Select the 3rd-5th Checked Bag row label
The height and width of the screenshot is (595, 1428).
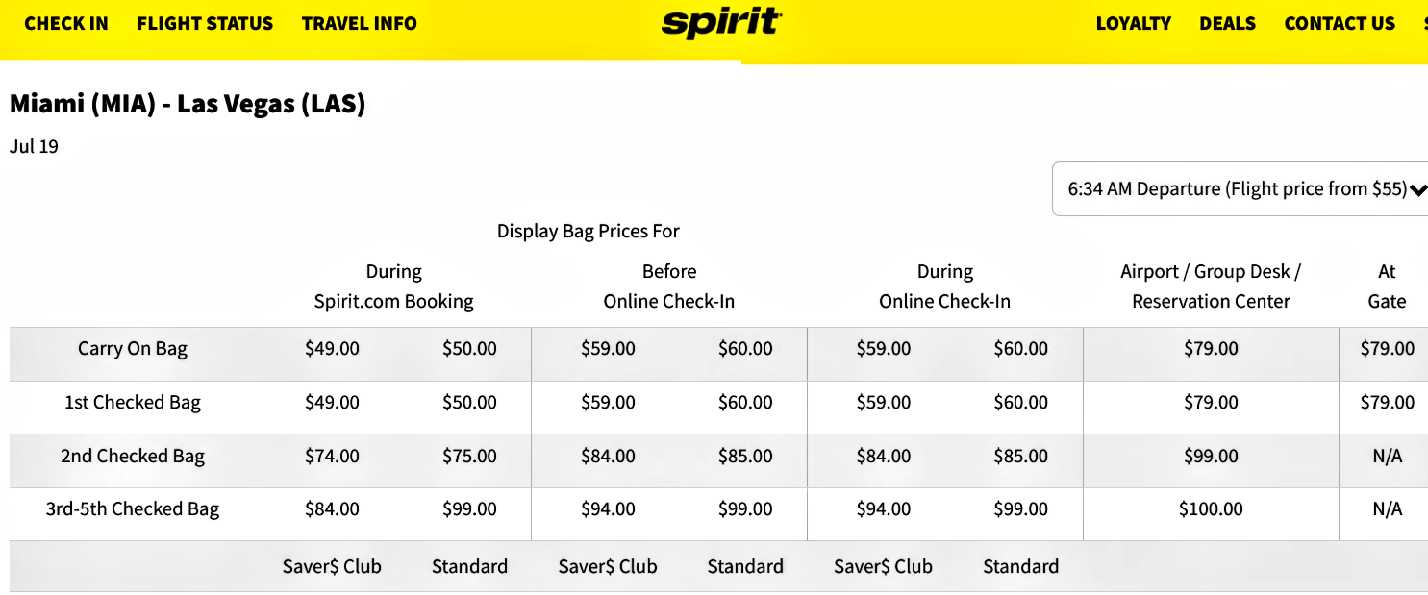pyautogui.click(x=133, y=509)
